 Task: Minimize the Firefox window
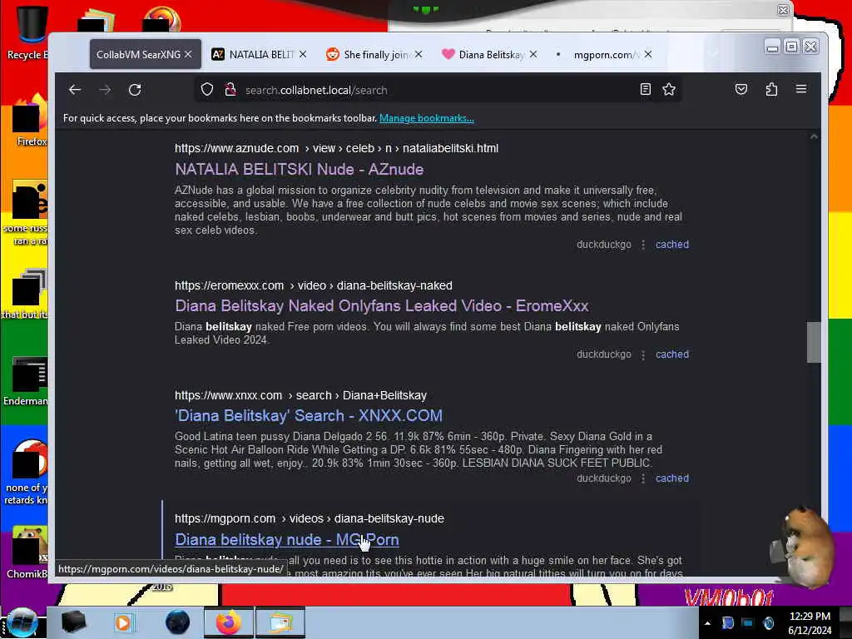(x=772, y=47)
